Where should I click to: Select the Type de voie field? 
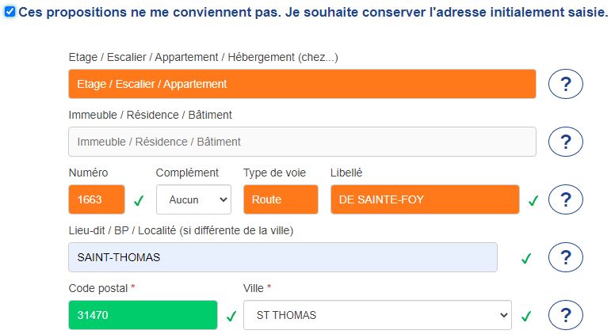[x=281, y=199]
